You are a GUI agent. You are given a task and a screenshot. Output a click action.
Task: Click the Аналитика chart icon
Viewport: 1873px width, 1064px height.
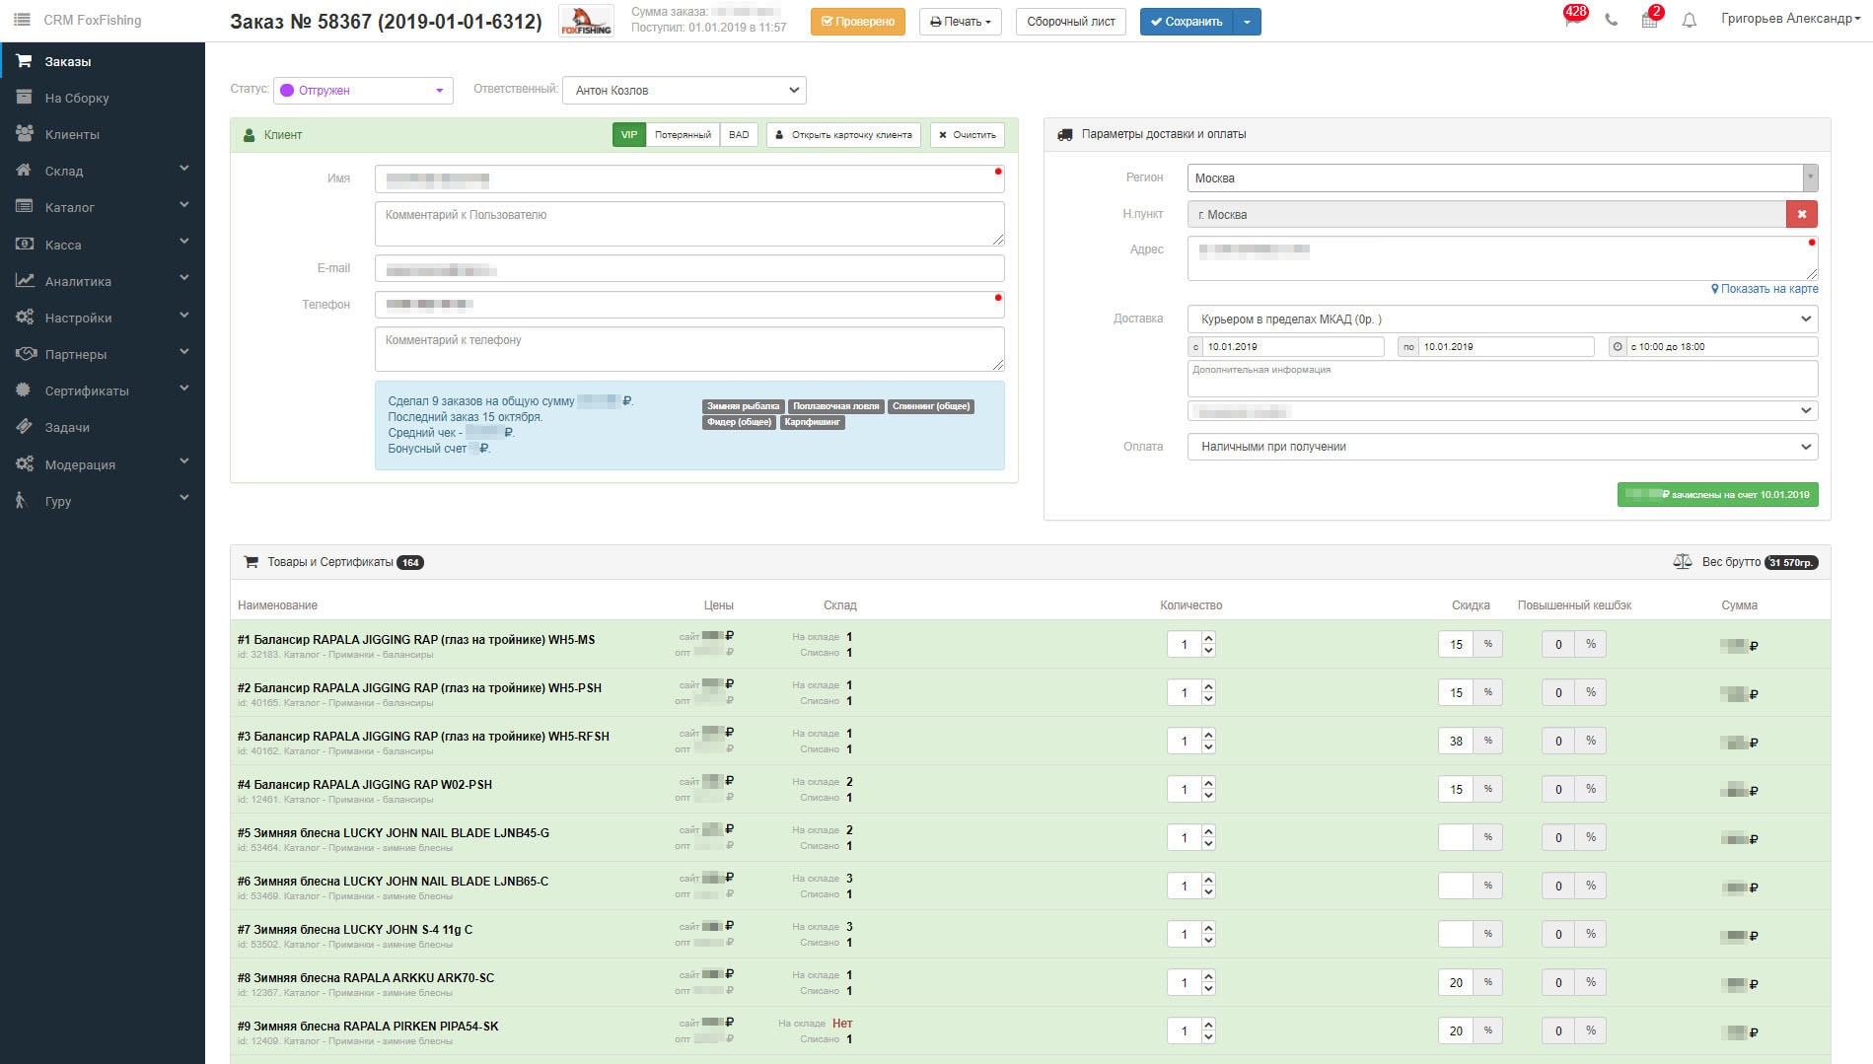click(24, 281)
